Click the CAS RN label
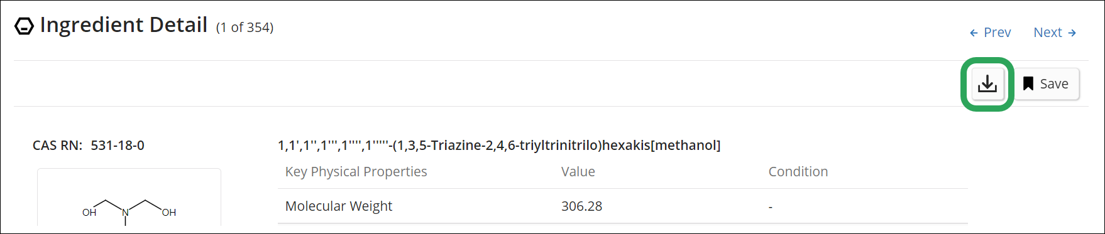 57,146
